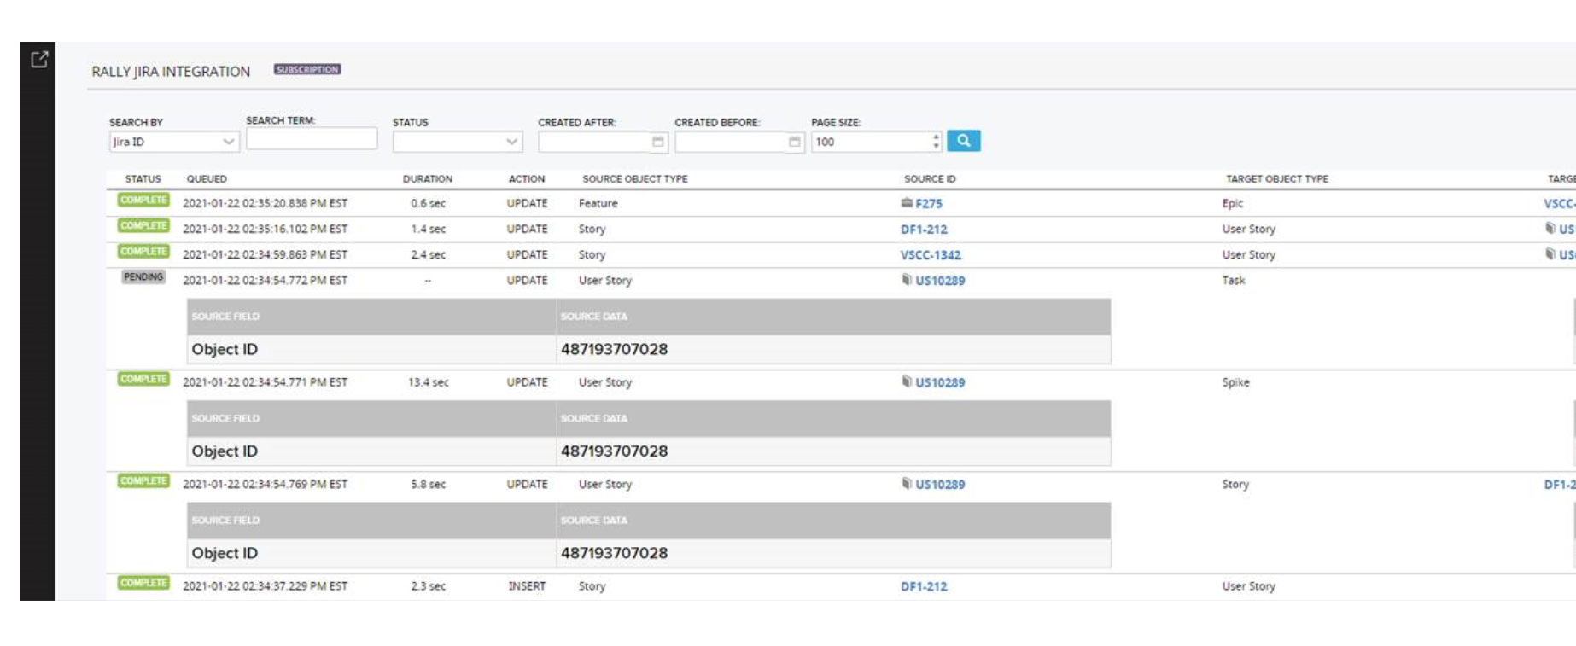The height and width of the screenshot is (646, 1576).
Task: Open US10289 link in the Spike row
Action: [x=940, y=383]
